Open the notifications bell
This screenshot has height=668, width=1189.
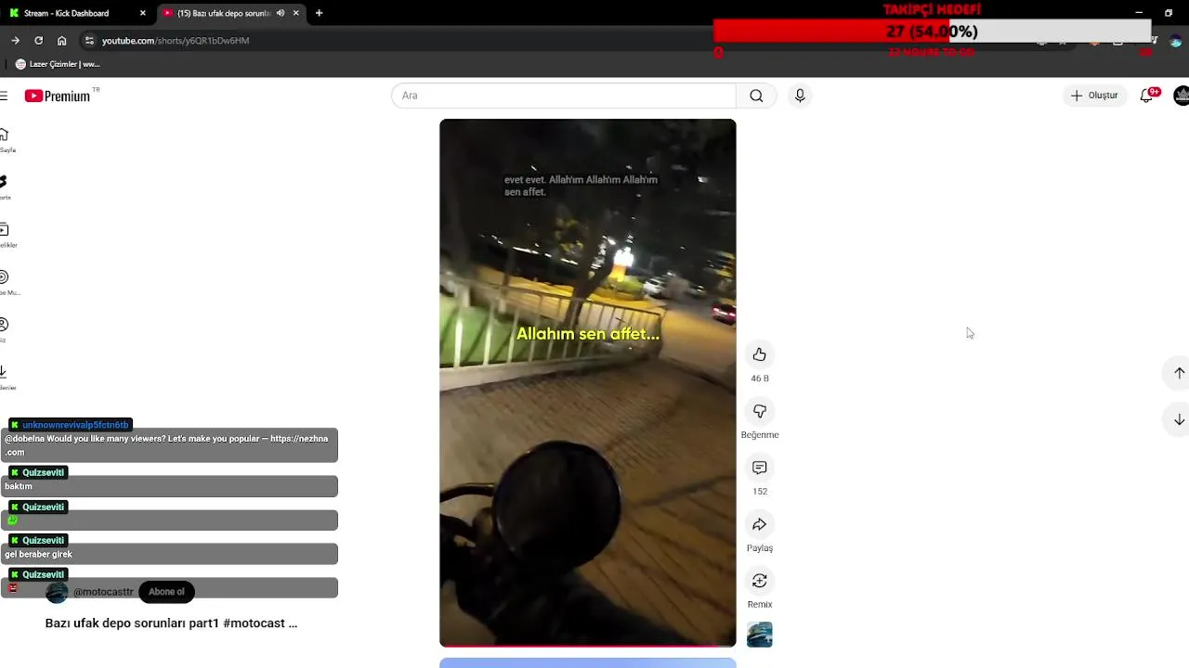1146,96
